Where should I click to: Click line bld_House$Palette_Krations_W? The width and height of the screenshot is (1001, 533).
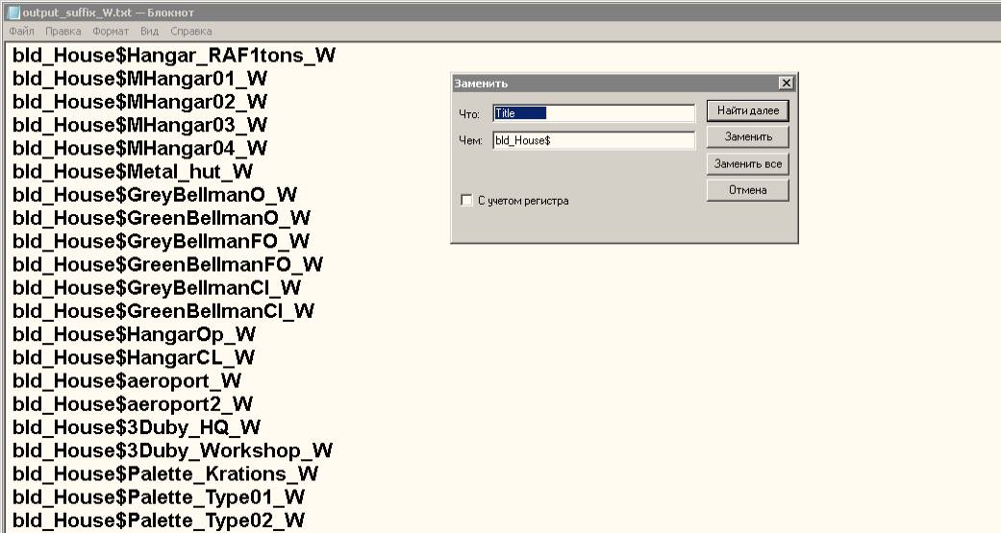[165, 474]
